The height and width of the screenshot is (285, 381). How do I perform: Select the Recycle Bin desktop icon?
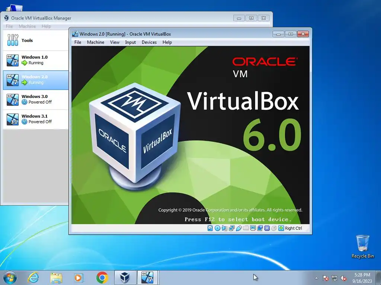click(362, 246)
